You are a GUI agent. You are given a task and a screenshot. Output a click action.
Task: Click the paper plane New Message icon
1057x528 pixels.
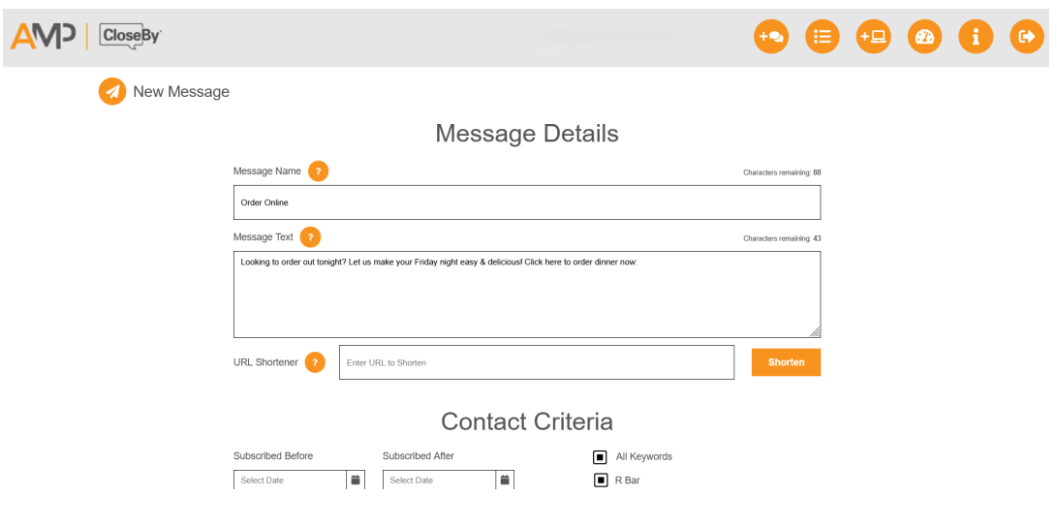[x=112, y=92]
